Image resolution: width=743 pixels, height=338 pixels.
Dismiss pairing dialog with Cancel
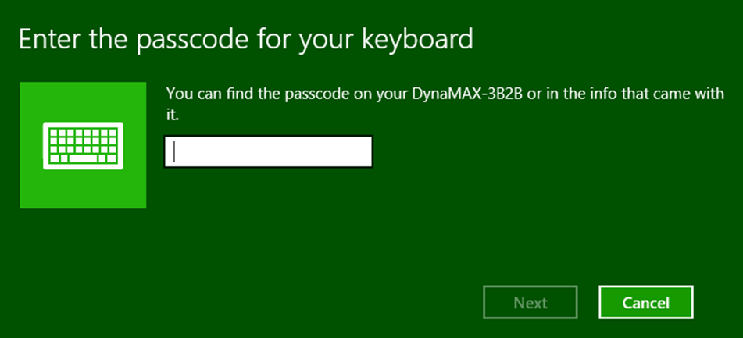646,303
